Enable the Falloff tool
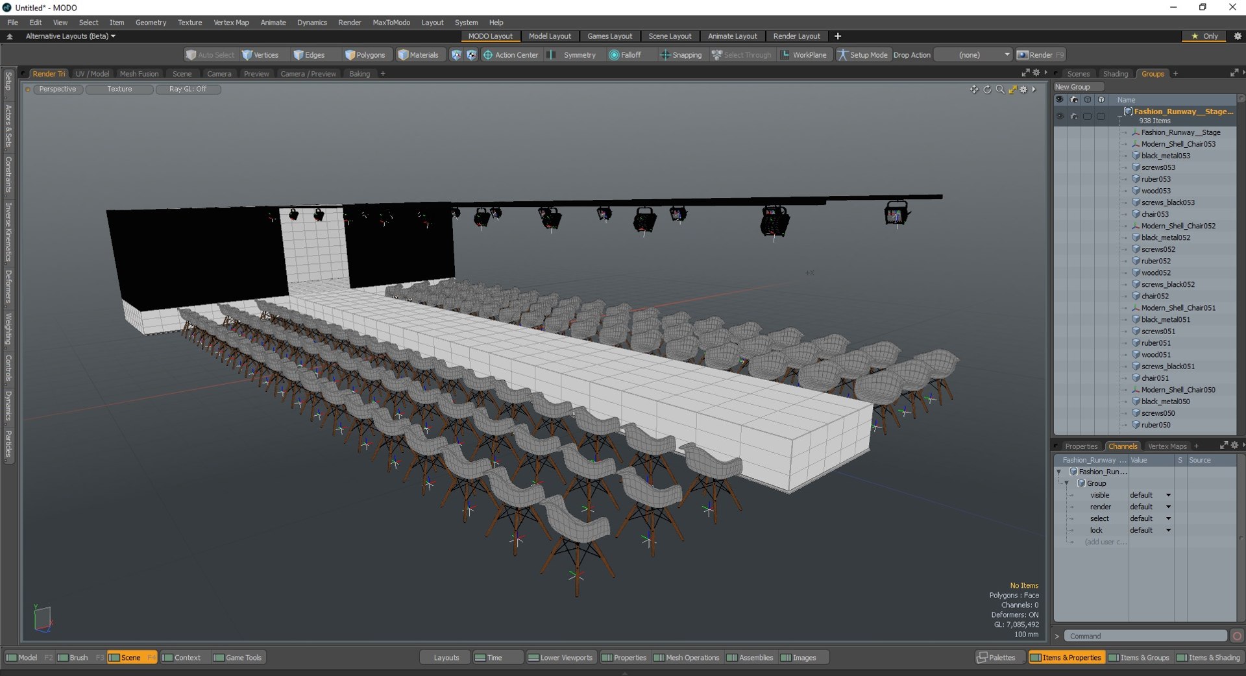The width and height of the screenshot is (1246, 676). (x=625, y=55)
